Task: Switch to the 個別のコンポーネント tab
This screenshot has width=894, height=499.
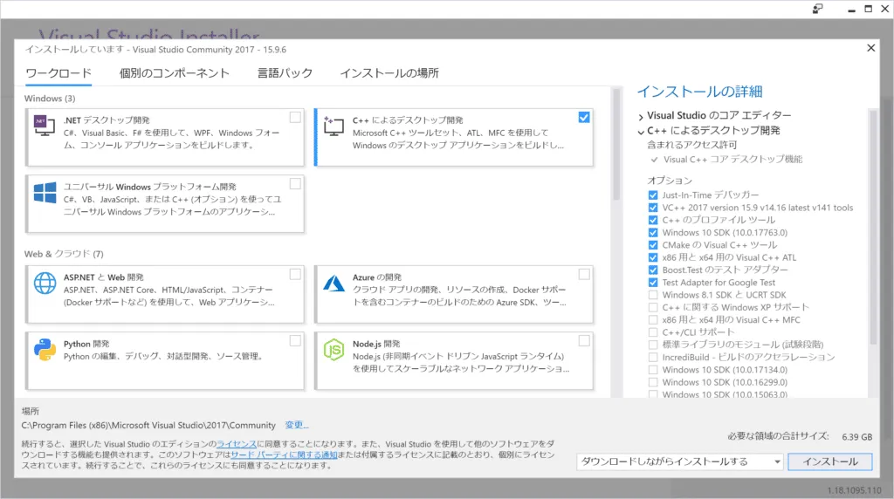Action: point(174,73)
